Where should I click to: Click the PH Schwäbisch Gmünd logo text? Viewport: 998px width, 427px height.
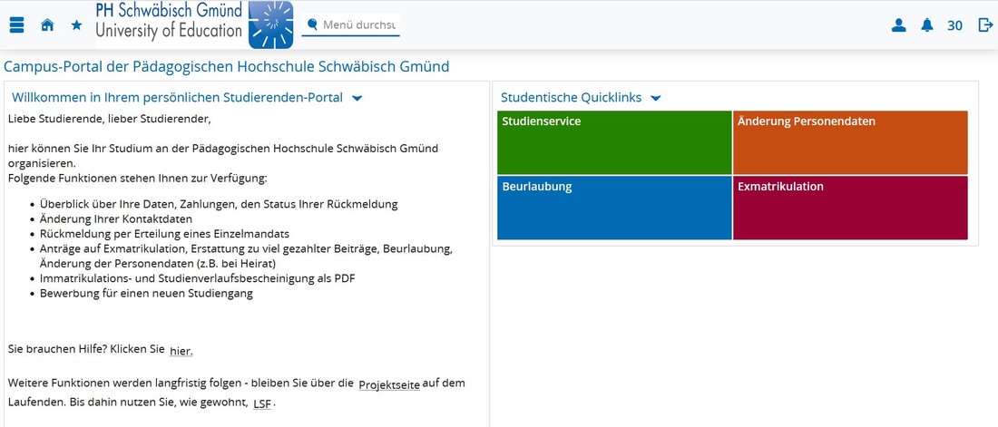pos(169,20)
